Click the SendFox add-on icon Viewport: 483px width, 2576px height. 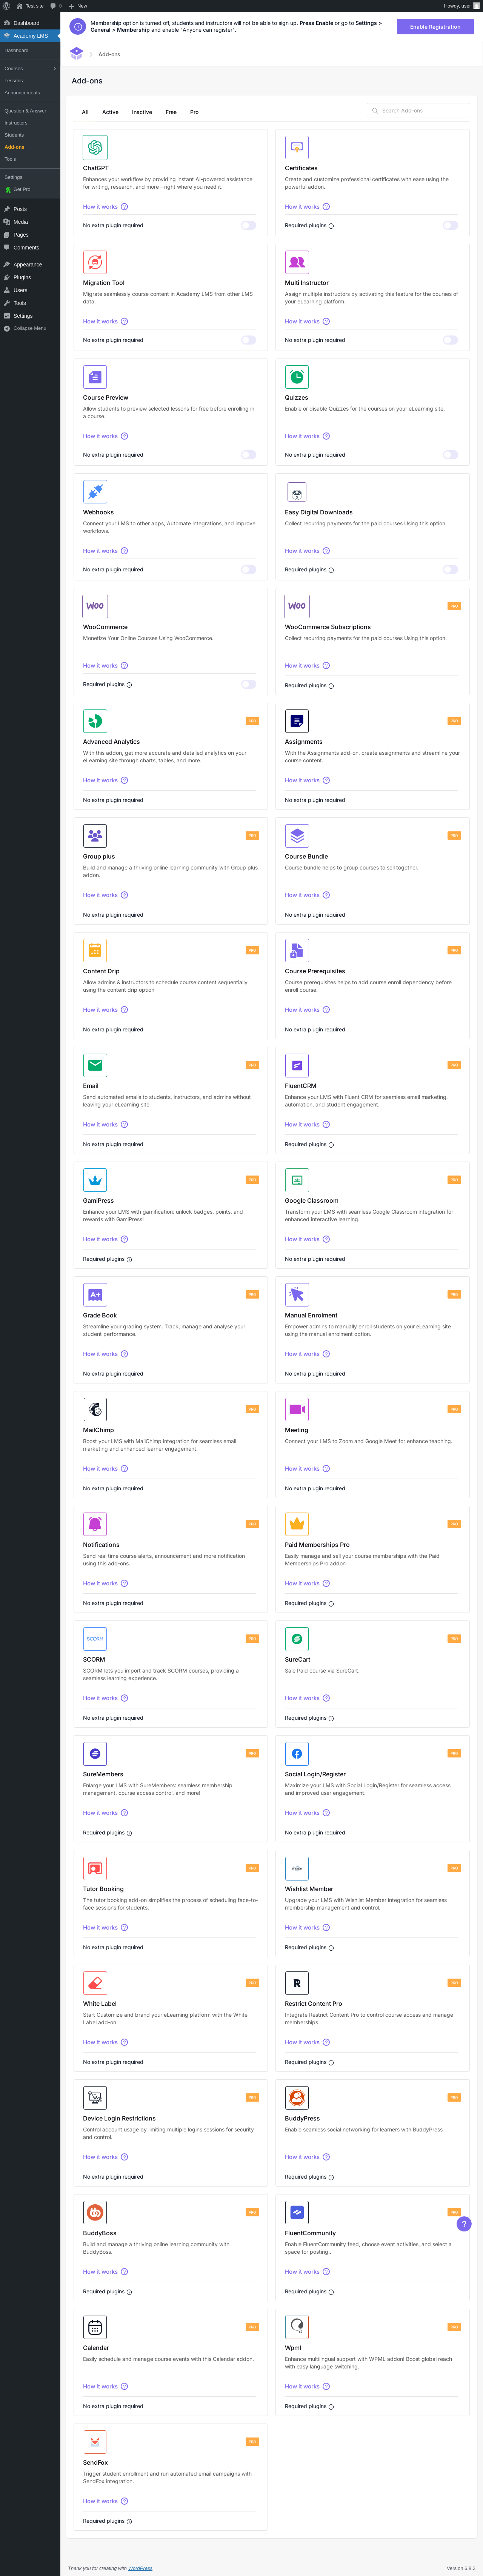tap(95, 2442)
